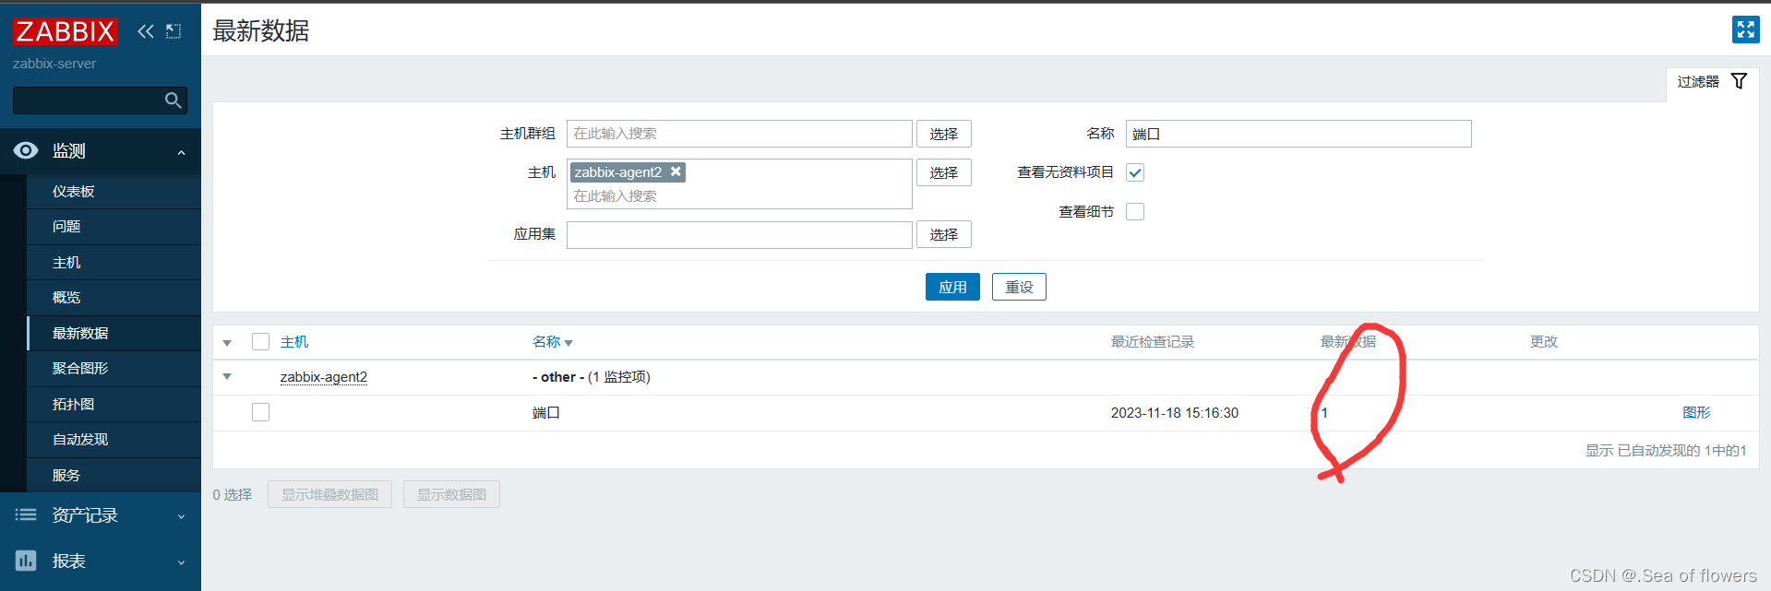The width and height of the screenshot is (1771, 591).
Task: Click the sidebar search magnifier icon
Action: (x=173, y=100)
